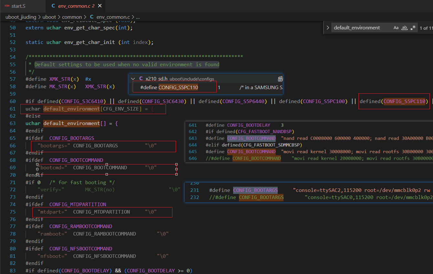The image size is (433, 274).
Task: Click CONFIG_RAMBOOTCOMMAND on line 77
Action: (81, 227)
